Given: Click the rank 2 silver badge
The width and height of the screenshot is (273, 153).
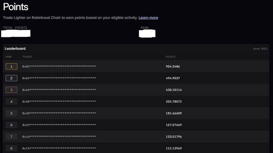Looking at the screenshot, I should pos(11,78).
